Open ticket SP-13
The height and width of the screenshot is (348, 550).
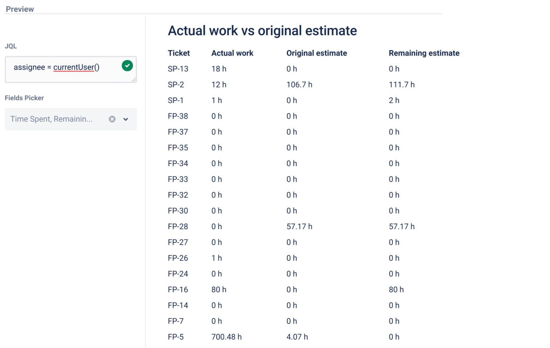click(178, 68)
